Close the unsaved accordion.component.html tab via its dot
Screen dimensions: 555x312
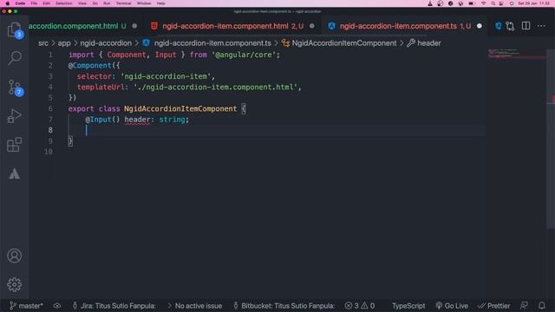[134, 26]
